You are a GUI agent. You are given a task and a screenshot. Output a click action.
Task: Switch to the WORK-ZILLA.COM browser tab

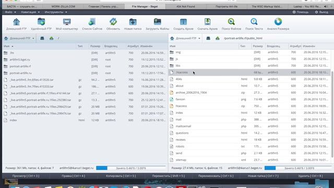[63, 6]
